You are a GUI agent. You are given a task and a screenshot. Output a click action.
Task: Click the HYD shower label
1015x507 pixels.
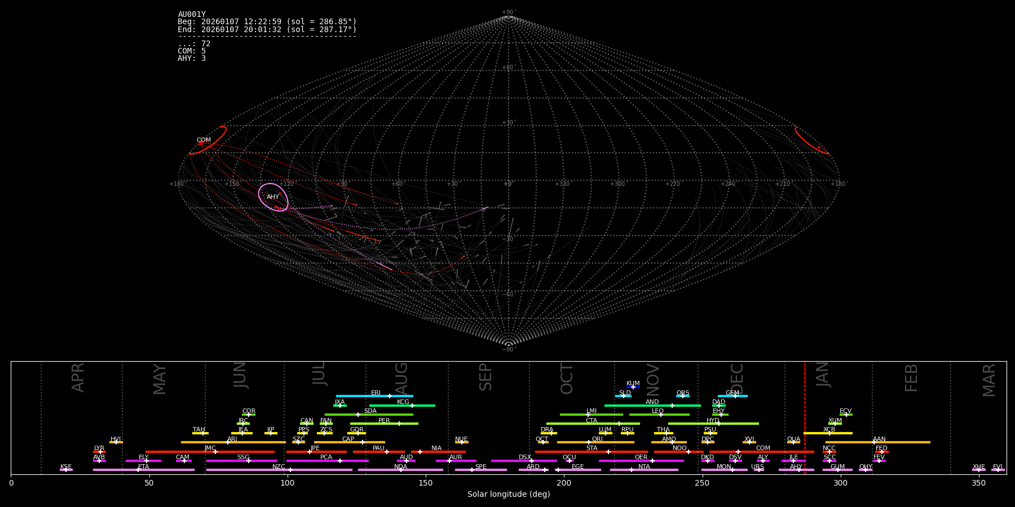pos(713,421)
